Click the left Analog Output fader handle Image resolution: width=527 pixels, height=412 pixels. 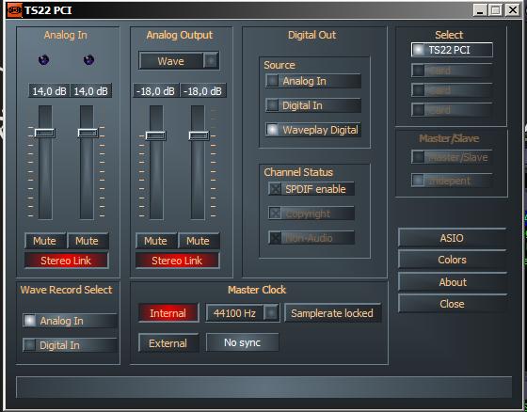point(155,135)
